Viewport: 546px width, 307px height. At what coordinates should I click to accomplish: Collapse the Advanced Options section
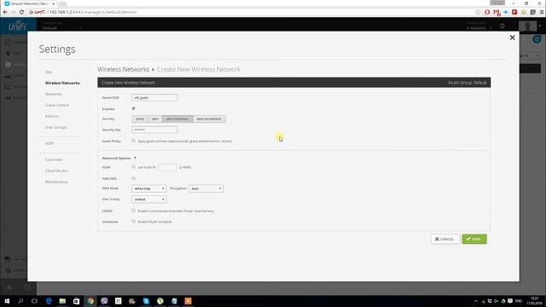point(119,158)
